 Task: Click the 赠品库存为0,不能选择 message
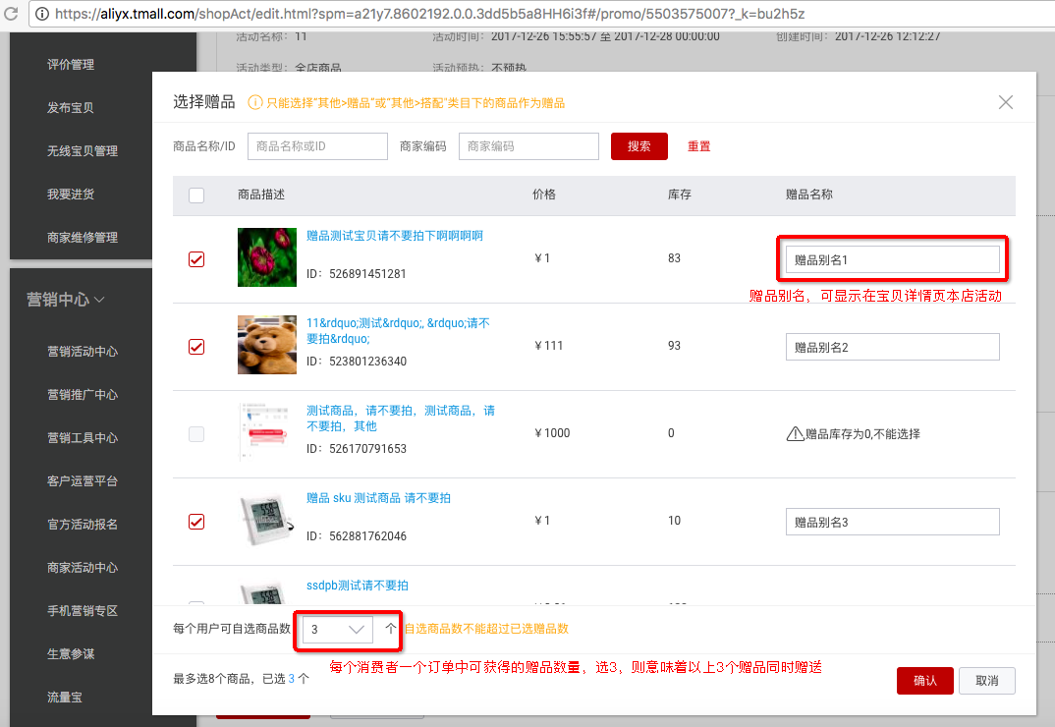coord(862,434)
